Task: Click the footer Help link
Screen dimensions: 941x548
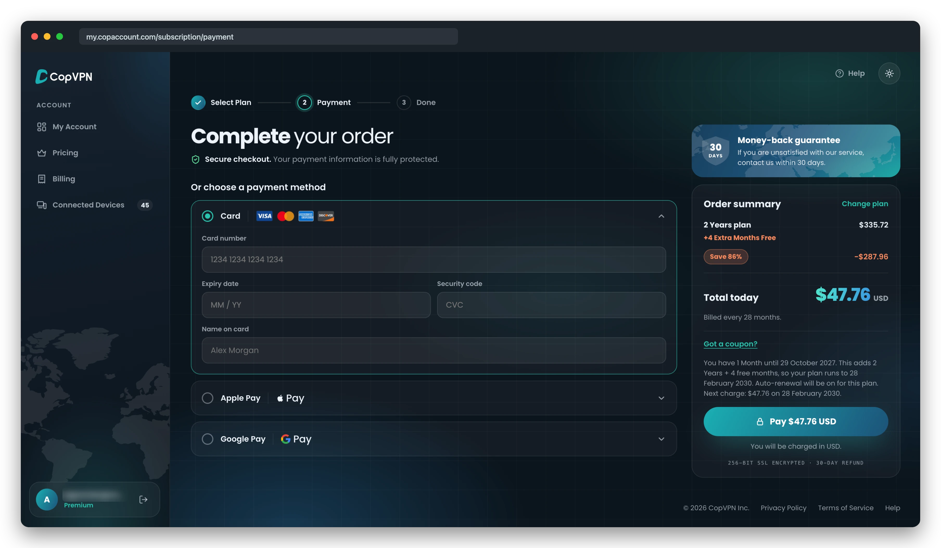Action: [892, 508]
